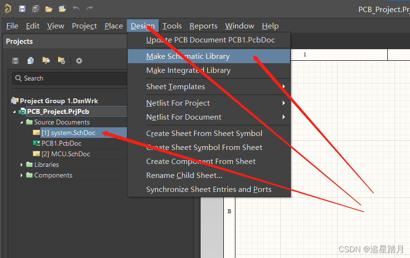Open Projects panel settings gear

79,61
